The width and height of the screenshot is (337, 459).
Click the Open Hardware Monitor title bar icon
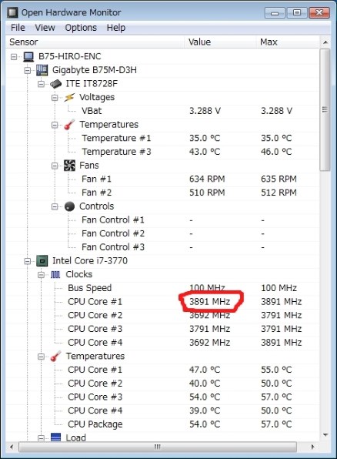(x=12, y=12)
